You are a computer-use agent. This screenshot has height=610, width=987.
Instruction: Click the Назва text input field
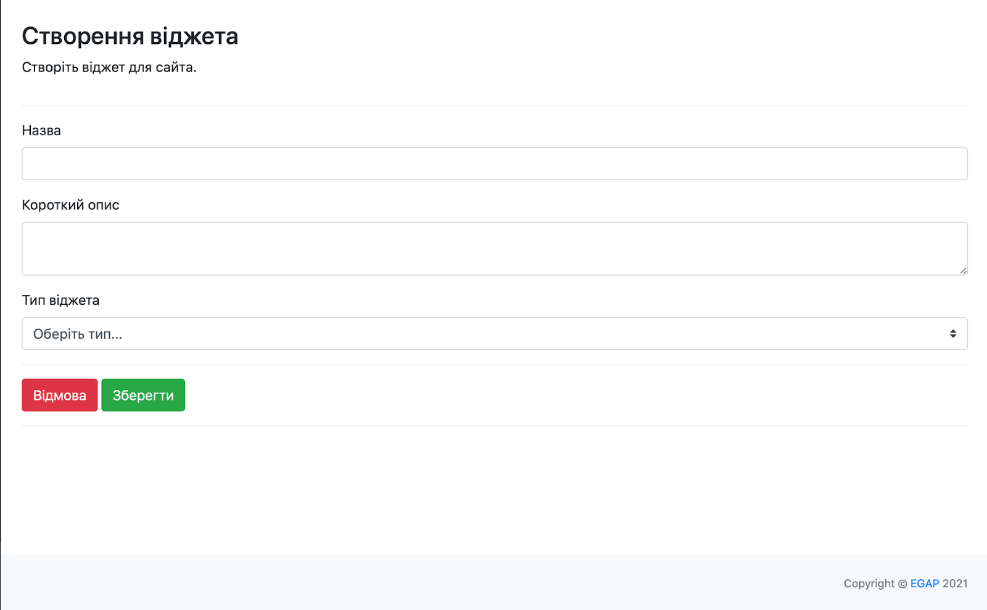pyautogui.click(x=494, y=164)
